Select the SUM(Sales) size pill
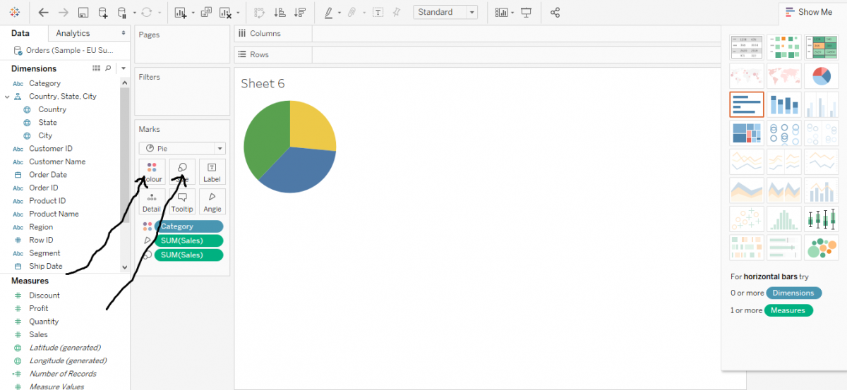The image size is (847, 390). click(188, 255)
